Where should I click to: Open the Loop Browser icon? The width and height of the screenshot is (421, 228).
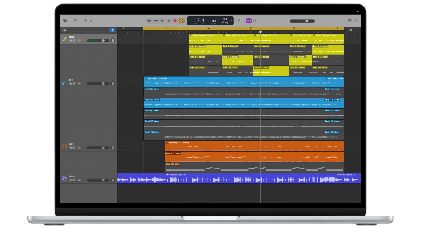coord(356,21)
